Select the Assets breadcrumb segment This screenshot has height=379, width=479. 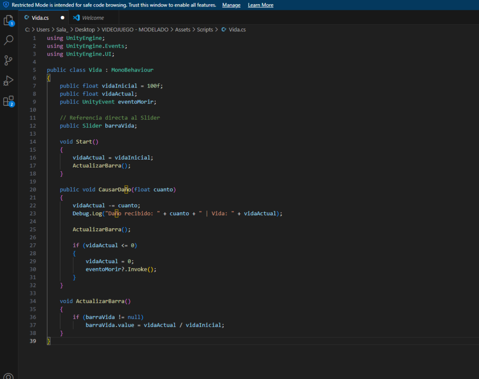(x=183, y=29)
